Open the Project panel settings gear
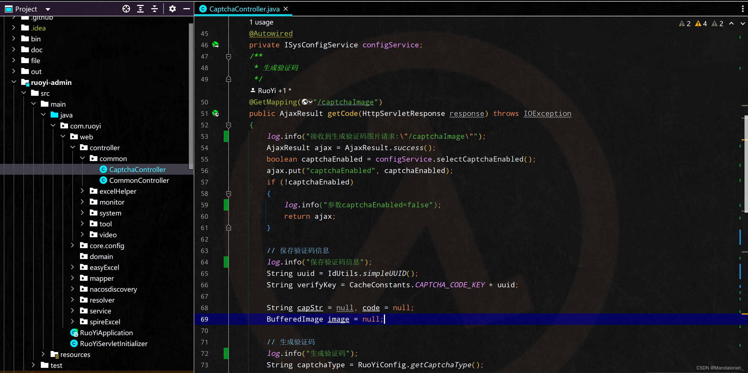The height and width of the screenshot is (373, 748). click(x=172, y=9)
